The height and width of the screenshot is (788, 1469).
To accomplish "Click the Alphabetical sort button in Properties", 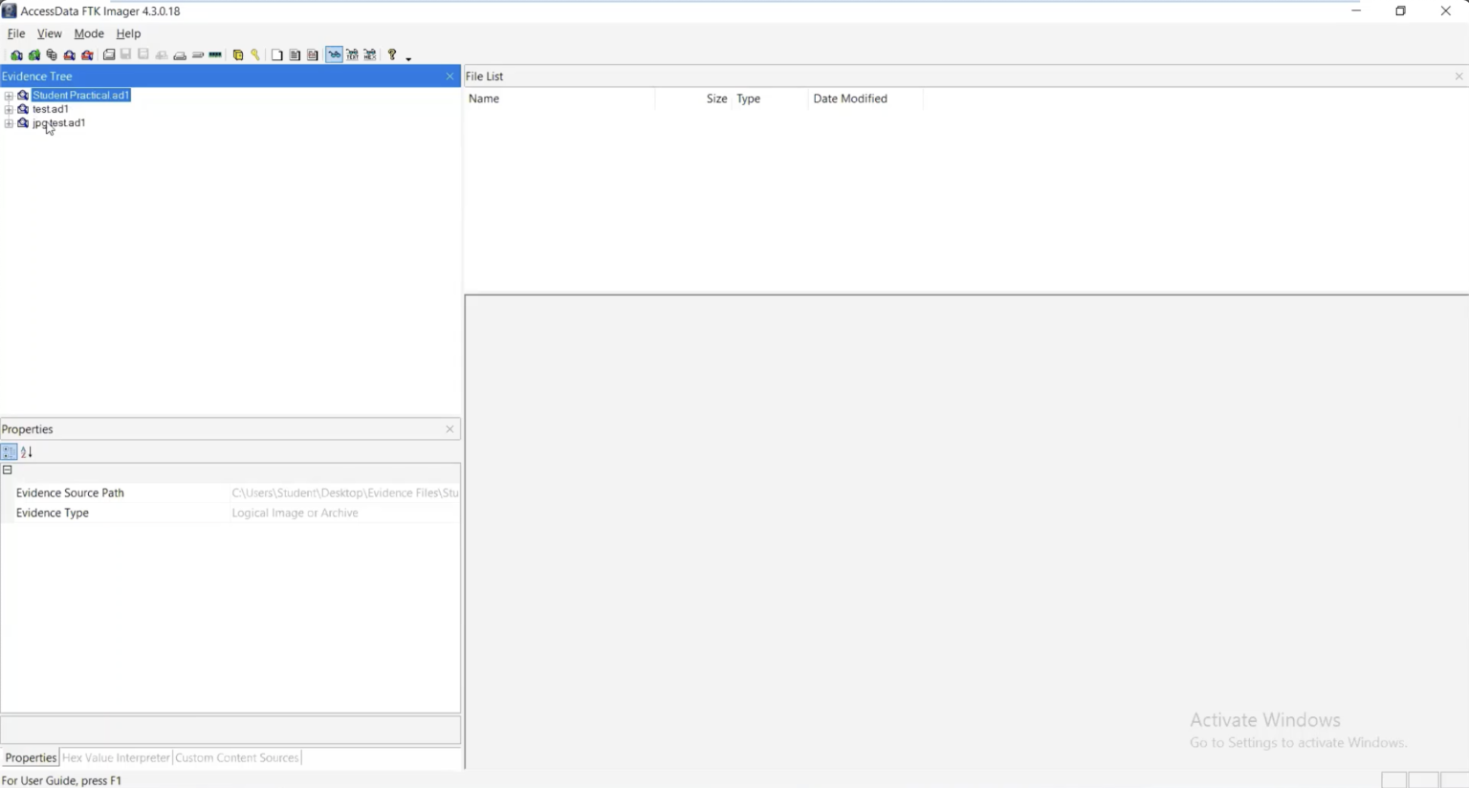I will pyautogui.click(x=27, y=451).
